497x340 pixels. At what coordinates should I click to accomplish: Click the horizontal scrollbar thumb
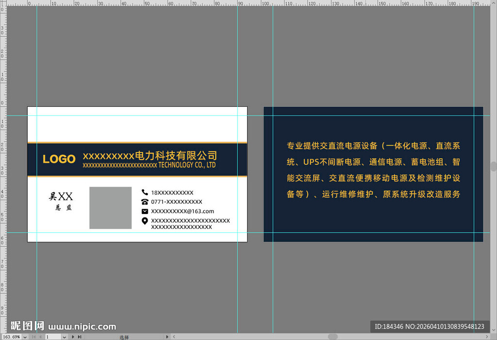[333, 337]
